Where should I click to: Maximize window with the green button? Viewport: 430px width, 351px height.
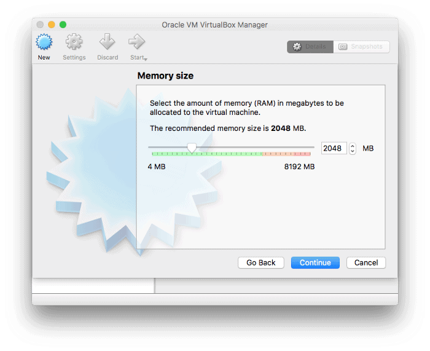(63, 25)
